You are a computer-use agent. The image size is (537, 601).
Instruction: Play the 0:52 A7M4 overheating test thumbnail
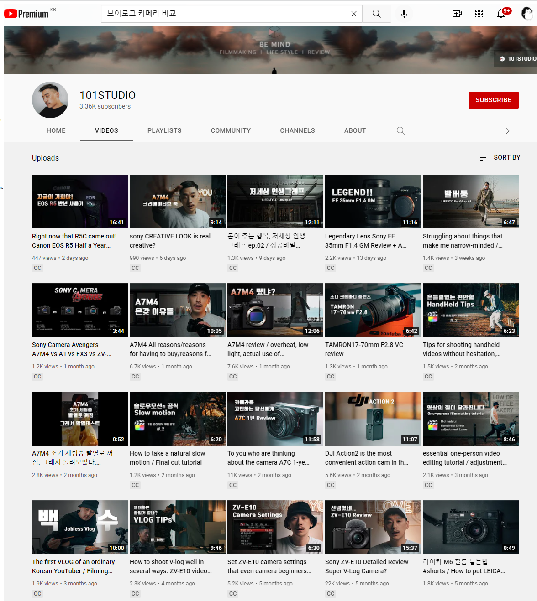[80, 419]
